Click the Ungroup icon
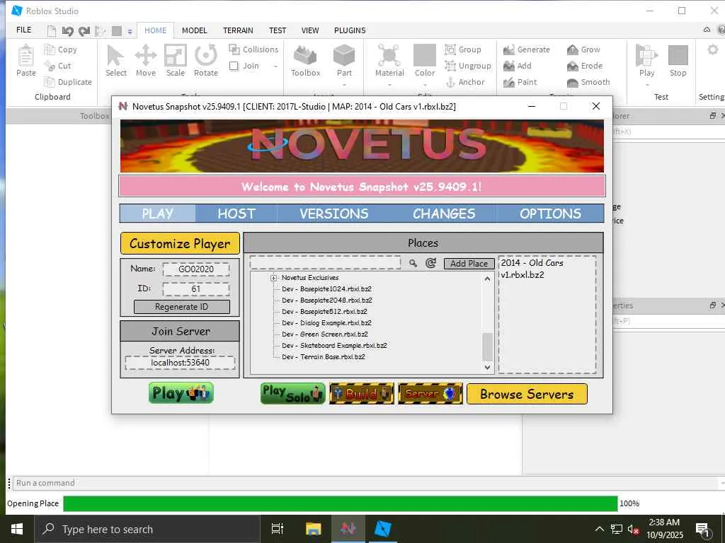This screenshot has height=543, width=725. pyautogui.click(x=450, y=66)
